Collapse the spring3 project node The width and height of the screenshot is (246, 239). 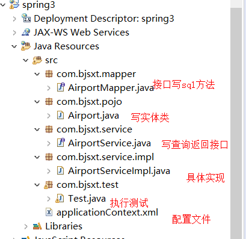pyautogui.click(x=2, y=4)
